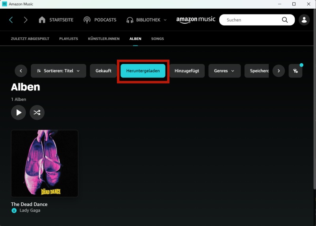This screenshot has width=316, height=226.
Task: Click The Dead Dance album title
Action: point(29,204)
